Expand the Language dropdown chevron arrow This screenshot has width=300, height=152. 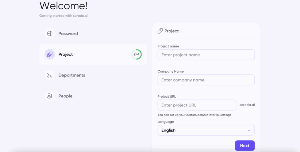click(249, 130)
